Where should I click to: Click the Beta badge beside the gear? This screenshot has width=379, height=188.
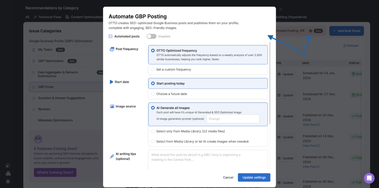(318, 31)
